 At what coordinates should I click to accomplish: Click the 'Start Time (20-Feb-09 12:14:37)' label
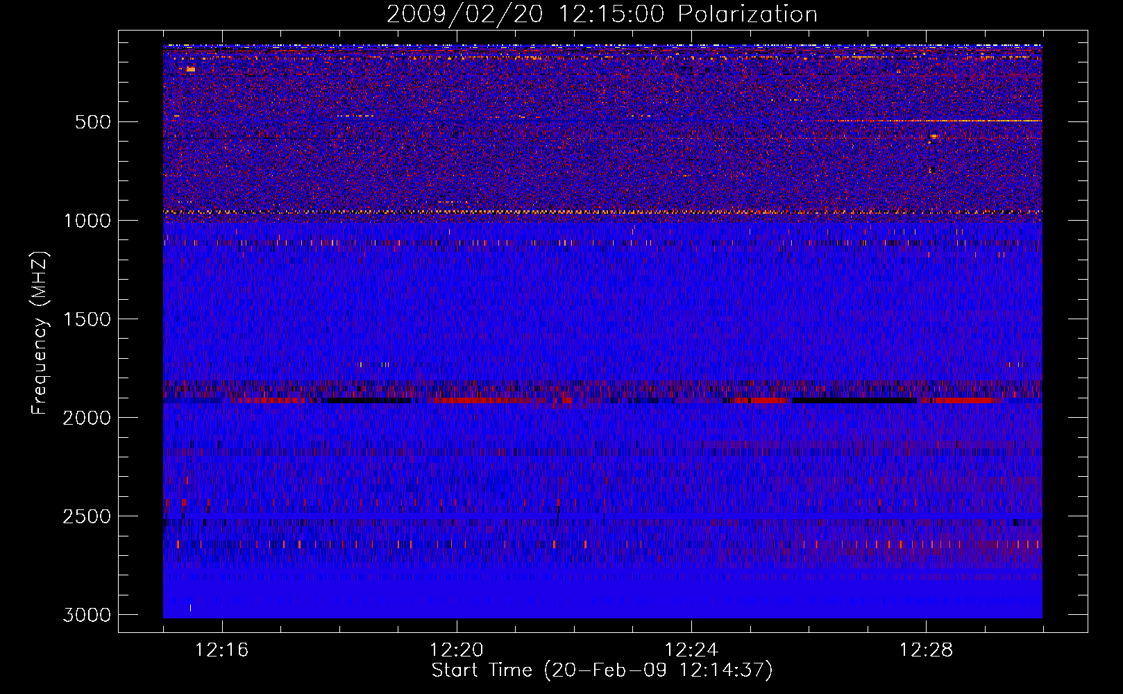pos(602,670)
